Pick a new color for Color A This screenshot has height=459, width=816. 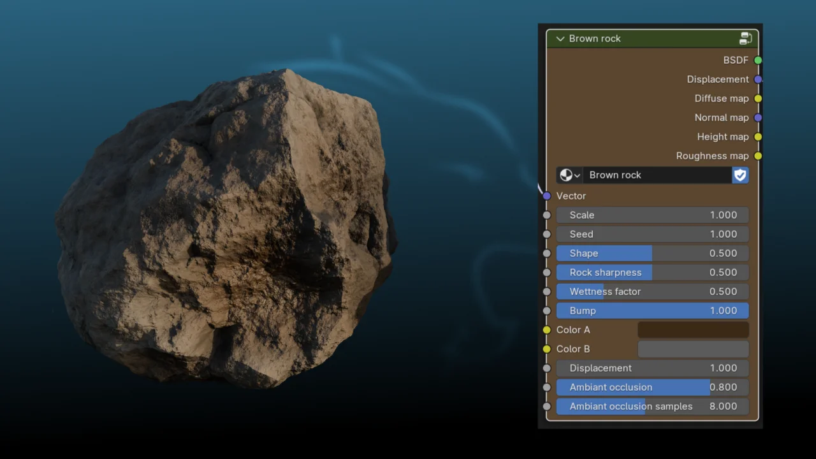[x=693, y=330]
